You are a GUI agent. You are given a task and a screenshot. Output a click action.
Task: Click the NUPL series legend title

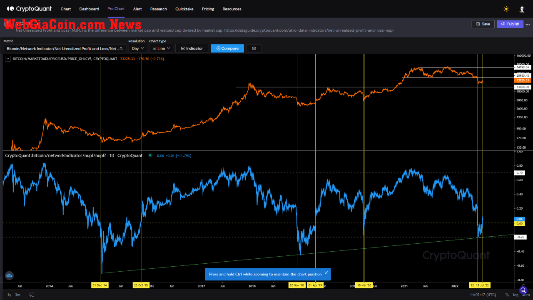pos(74,155)
